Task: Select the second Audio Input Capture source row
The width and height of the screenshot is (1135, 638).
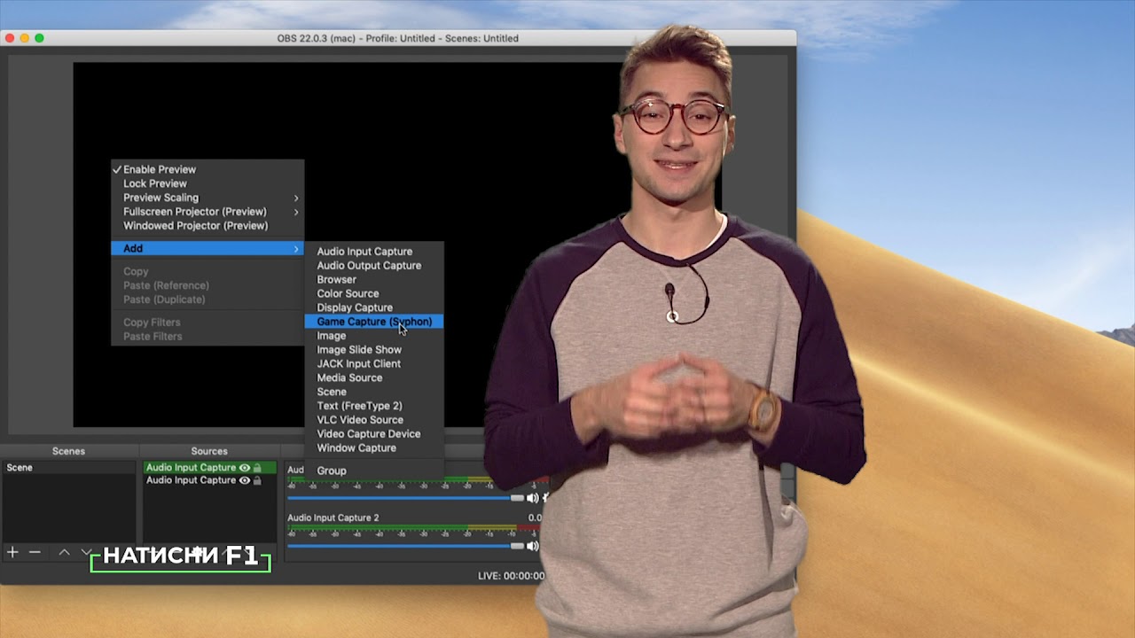Action: coord(209,480)
